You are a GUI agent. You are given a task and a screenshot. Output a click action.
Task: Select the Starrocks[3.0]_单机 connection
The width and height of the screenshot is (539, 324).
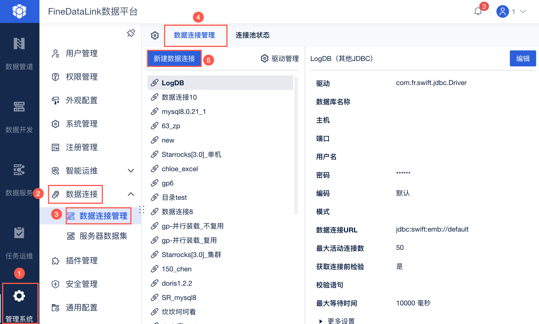click(220, 154)
